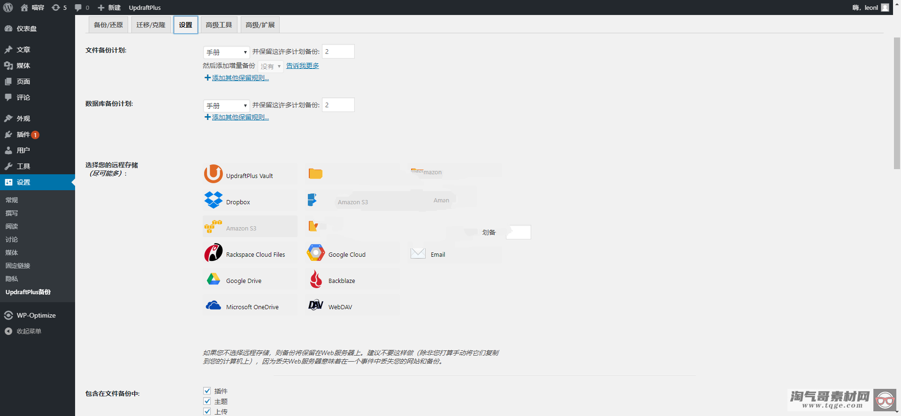Image resolution: width=901 pixels, height=416 pixels.
Task: Open Dashboard from the sidebar
Action: click(x=38, y=29)
